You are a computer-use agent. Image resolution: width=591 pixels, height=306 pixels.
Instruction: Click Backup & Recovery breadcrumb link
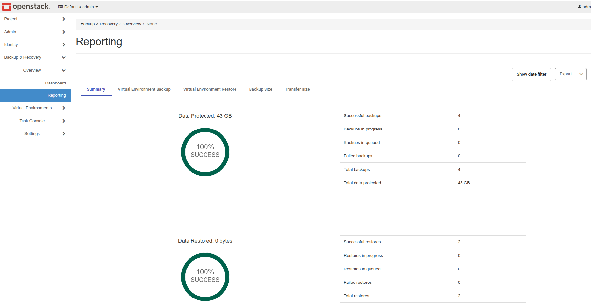pyautogui.click(x=99, y=24)
